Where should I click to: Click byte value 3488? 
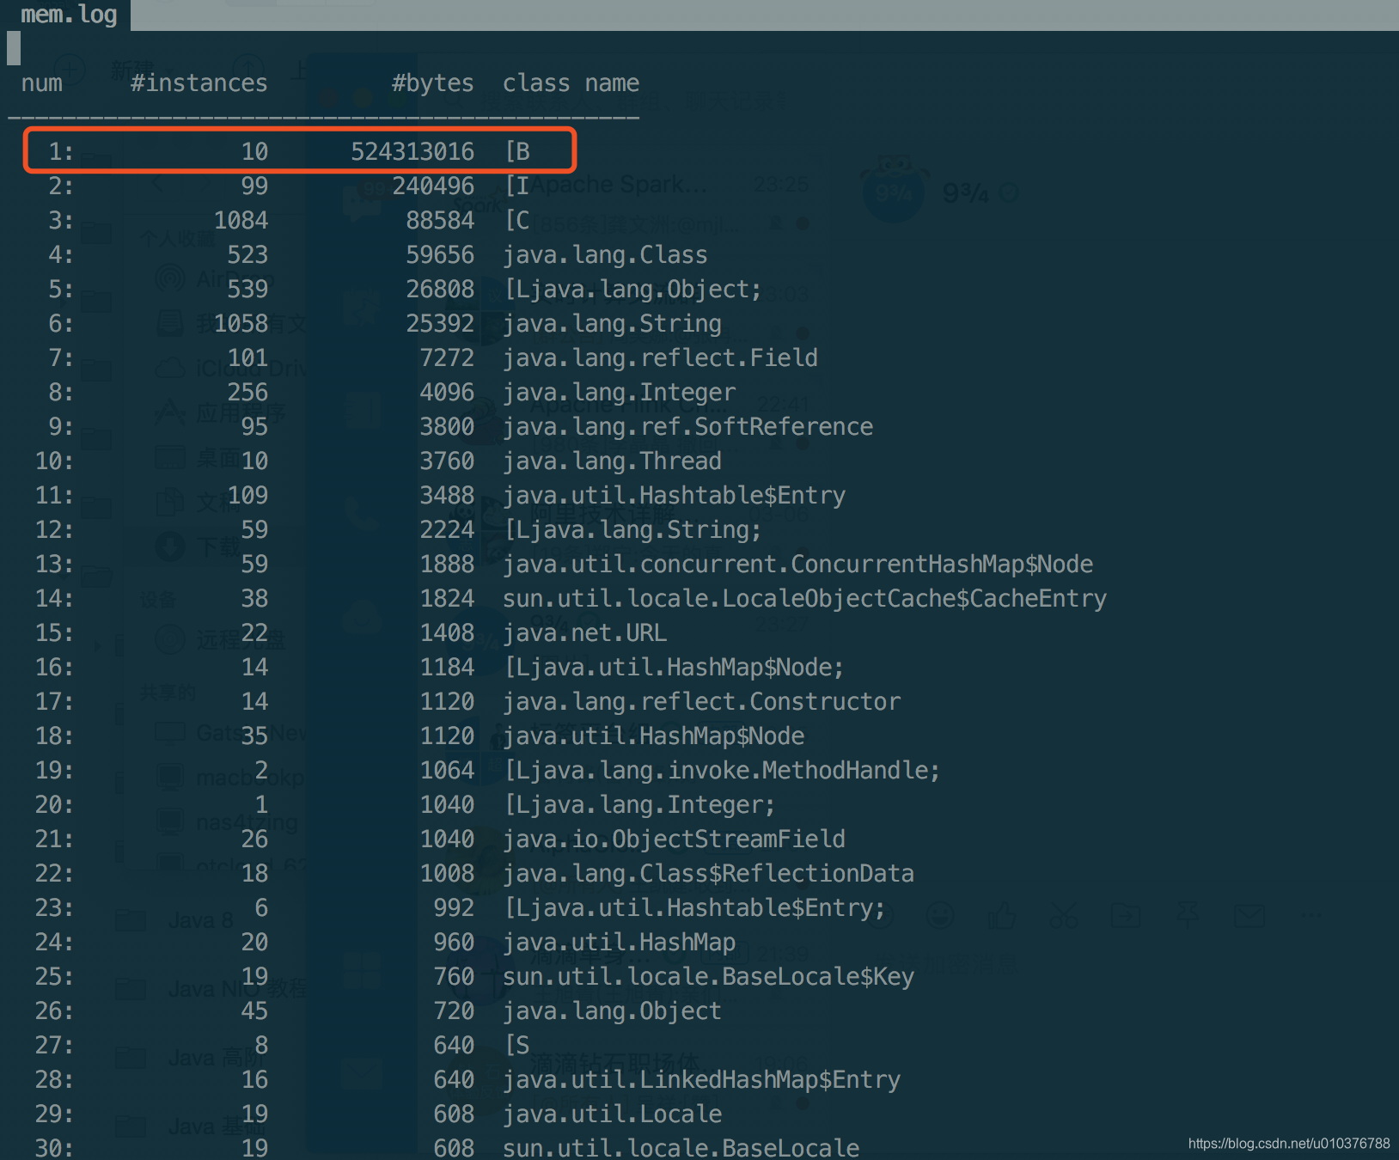pos(447,496)
